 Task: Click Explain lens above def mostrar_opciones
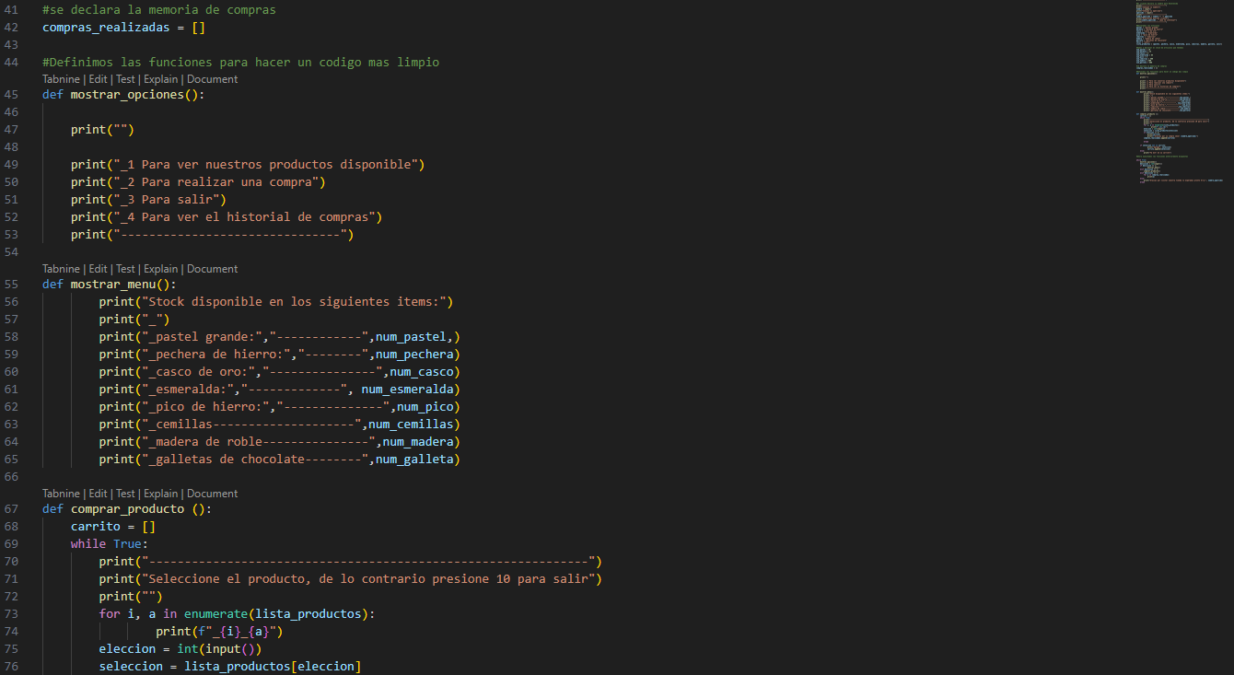tap(161, 79)
